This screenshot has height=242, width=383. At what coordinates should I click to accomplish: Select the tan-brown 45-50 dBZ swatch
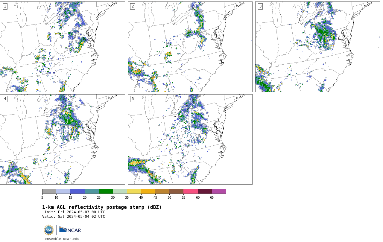click(162, 191)
